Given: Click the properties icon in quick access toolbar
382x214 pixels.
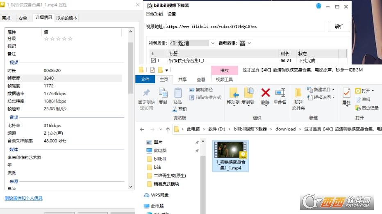Looking at the screenshot, I should click(152, 70).
